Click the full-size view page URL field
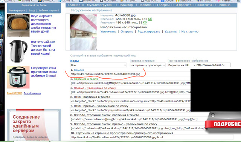 [x=152, y=137]
